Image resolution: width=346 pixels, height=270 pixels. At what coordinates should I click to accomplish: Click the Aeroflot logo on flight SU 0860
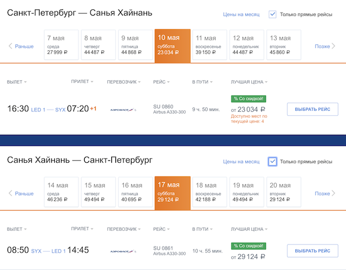[122, 108]
